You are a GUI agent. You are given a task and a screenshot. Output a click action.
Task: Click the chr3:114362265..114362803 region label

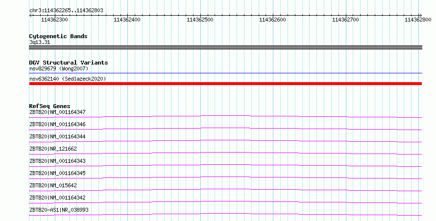[66, 10]
